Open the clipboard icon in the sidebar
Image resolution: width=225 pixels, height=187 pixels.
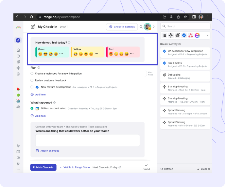(x=18, y=74)
